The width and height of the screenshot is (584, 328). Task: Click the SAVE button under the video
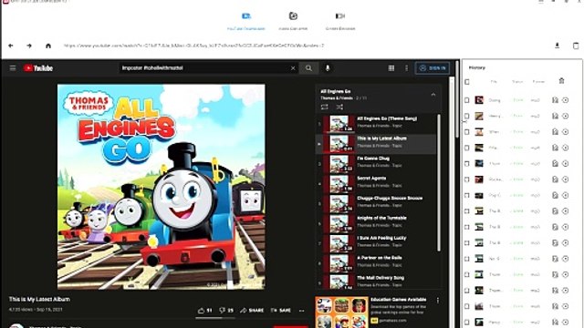coord(281,310)
